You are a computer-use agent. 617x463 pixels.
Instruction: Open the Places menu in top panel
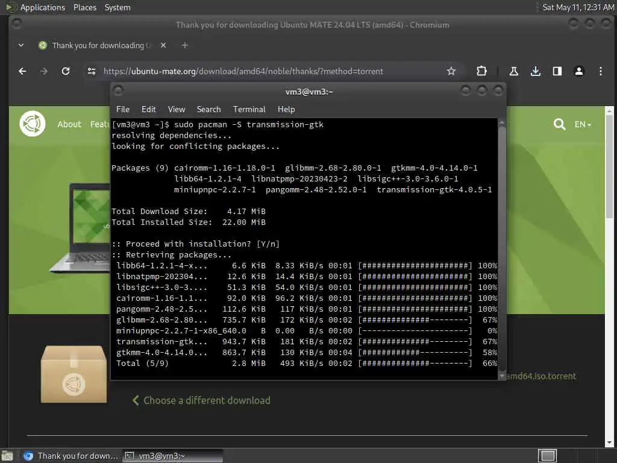85,7
